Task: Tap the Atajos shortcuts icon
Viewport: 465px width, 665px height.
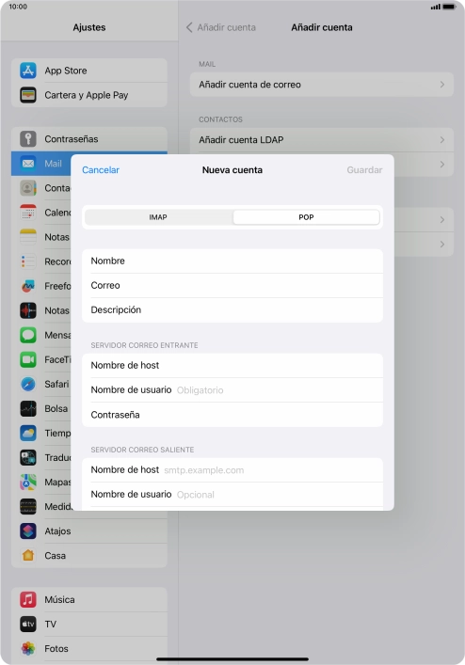Action: [28, 531]
